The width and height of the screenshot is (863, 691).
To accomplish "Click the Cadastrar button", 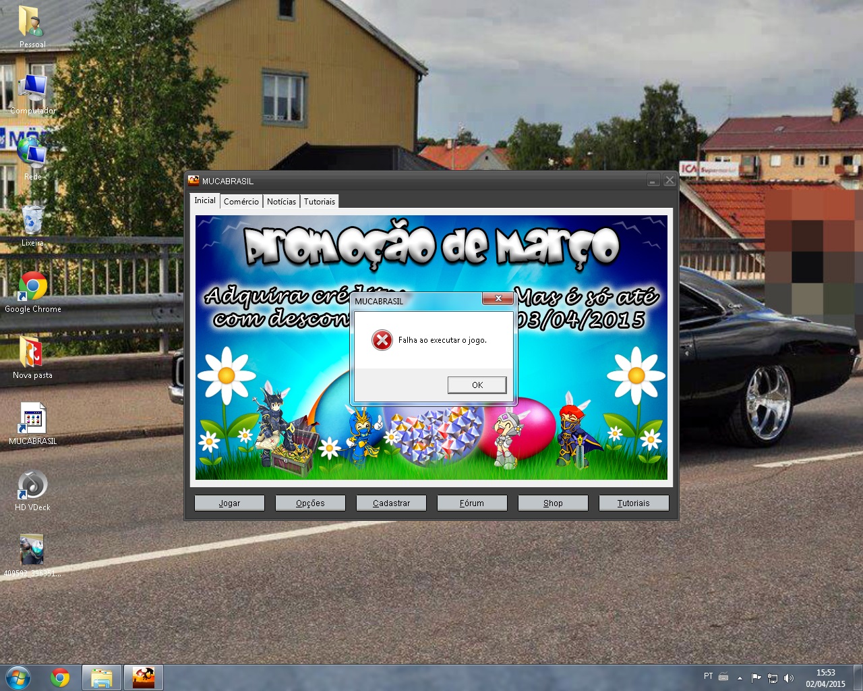I will tap(391, 503).
